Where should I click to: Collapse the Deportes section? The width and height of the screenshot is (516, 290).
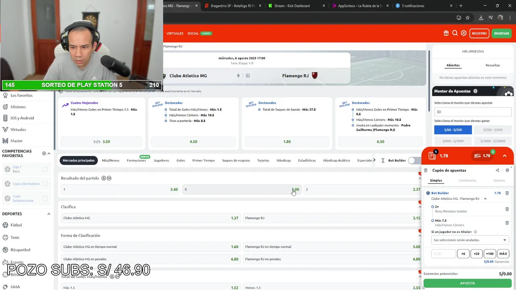(x=49, y=214)
